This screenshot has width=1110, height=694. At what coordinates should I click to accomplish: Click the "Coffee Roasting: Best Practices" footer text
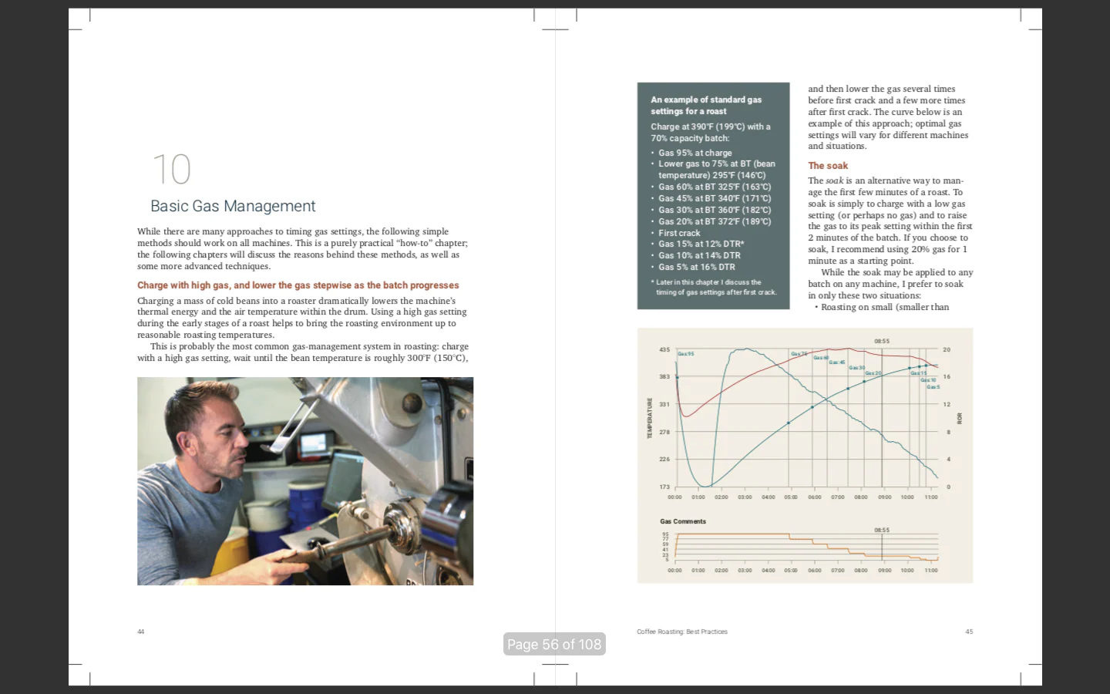pyautogui.click(x=681, y=632)
